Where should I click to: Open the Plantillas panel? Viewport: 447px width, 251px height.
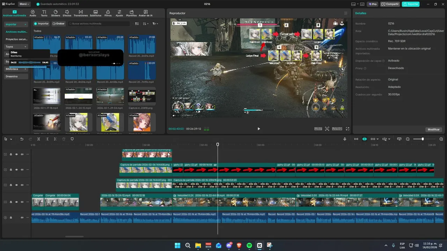131,13
